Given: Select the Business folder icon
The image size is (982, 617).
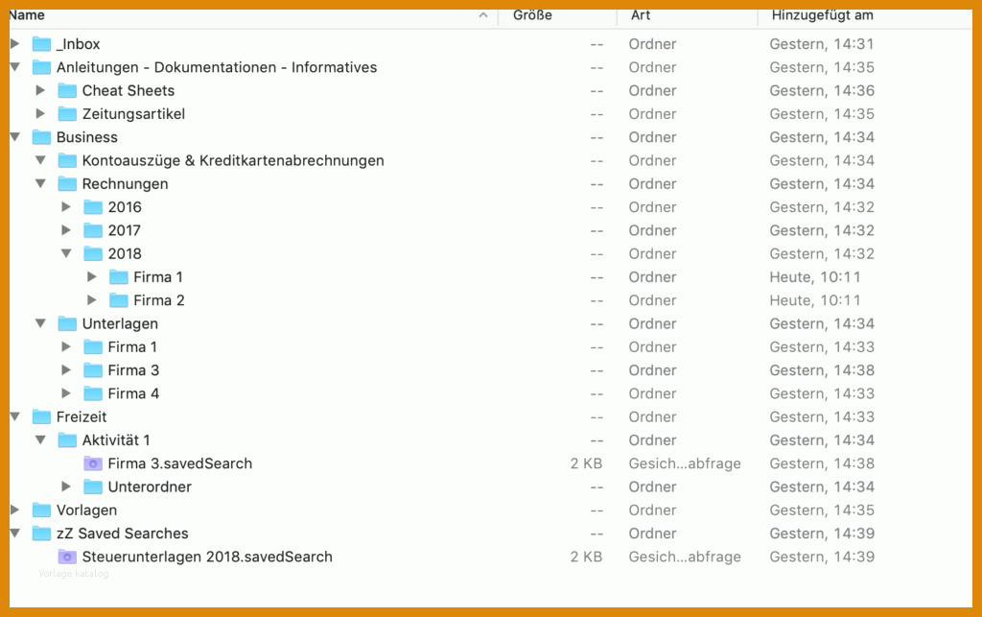Looking at the screenshot, I should [41, 137].
